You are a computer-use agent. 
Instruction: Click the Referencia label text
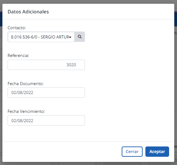(x=18, y=56)
